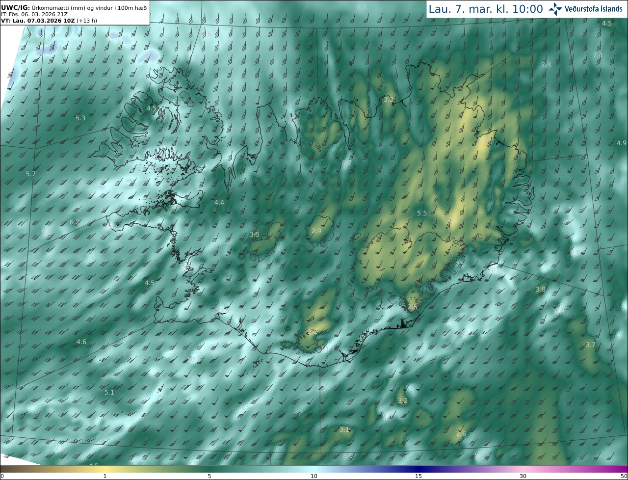
Task: Click the UWC/IG title line in legend box
Action: (x=74, y=7)
